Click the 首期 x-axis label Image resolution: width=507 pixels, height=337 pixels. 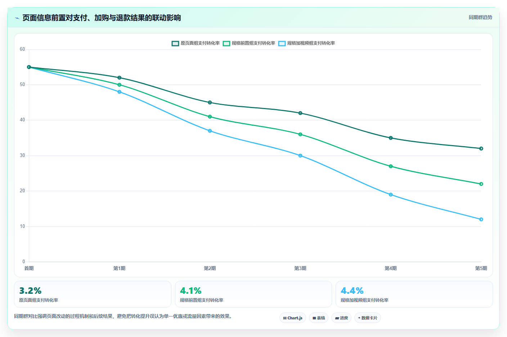pos(29,268)
